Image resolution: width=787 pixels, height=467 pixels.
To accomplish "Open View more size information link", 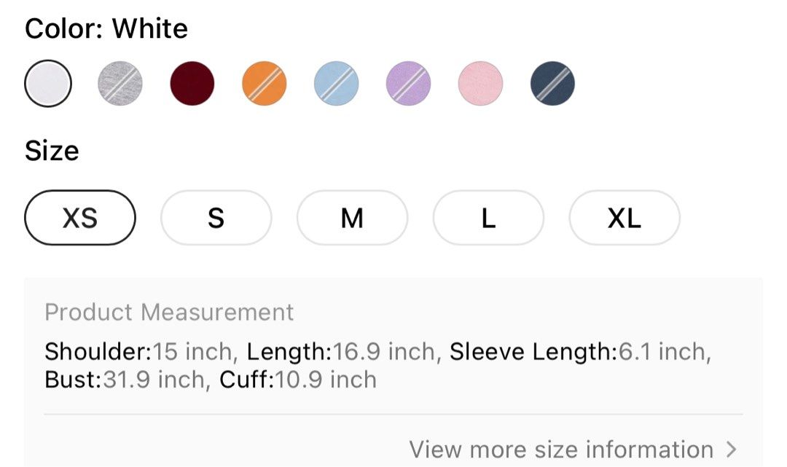I will pyautogui.click(x=561, y=450).
